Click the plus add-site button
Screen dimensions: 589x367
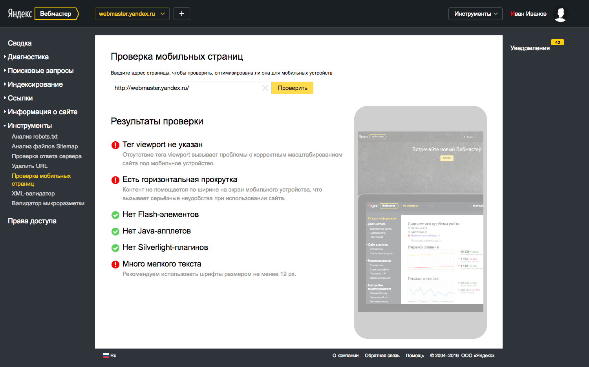tap(182, 14)
